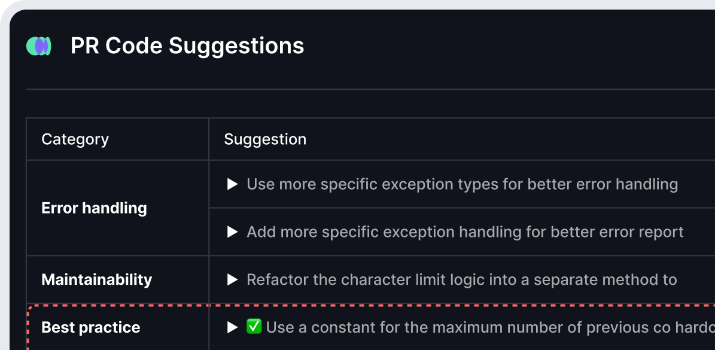715x350 pixels.
Task: Click the Error handling category label
Action: (94, 208)
